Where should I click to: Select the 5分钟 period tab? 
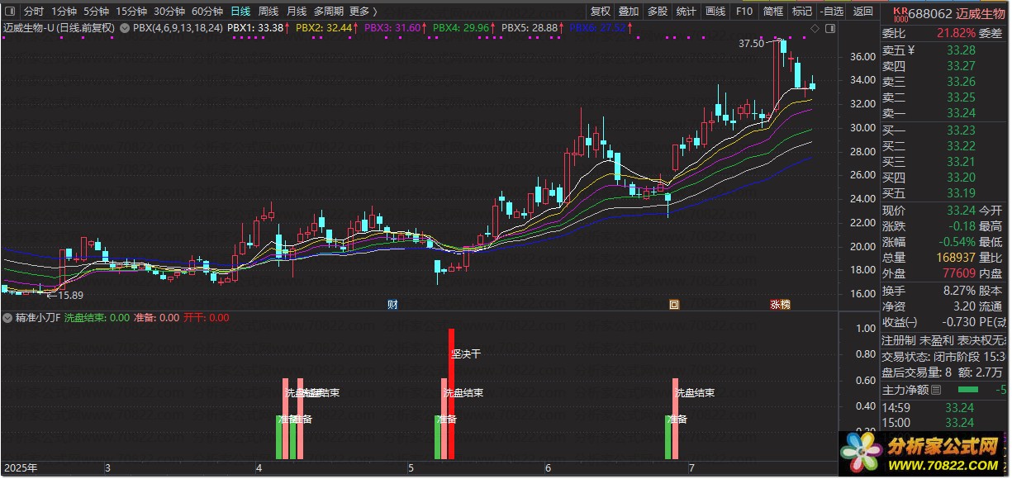click(96, 12)
